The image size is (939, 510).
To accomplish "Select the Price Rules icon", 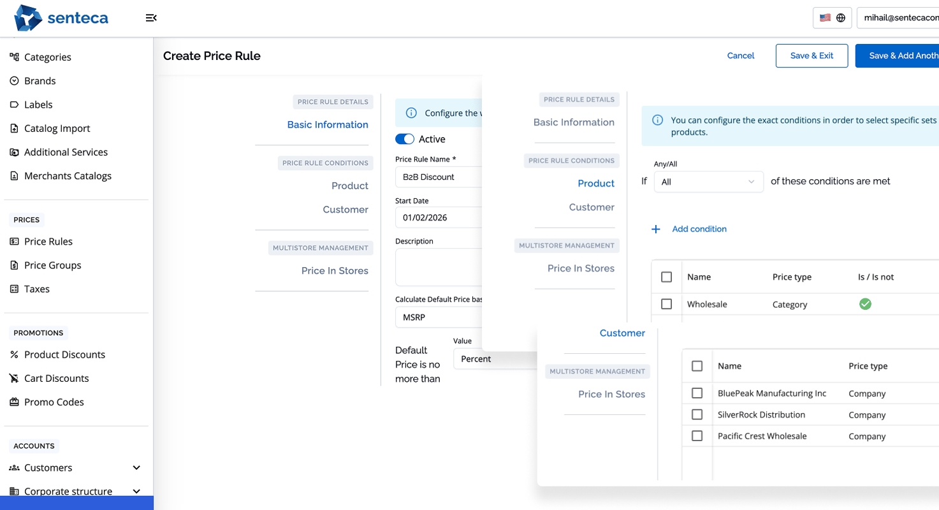I will [x=13, y=241].
